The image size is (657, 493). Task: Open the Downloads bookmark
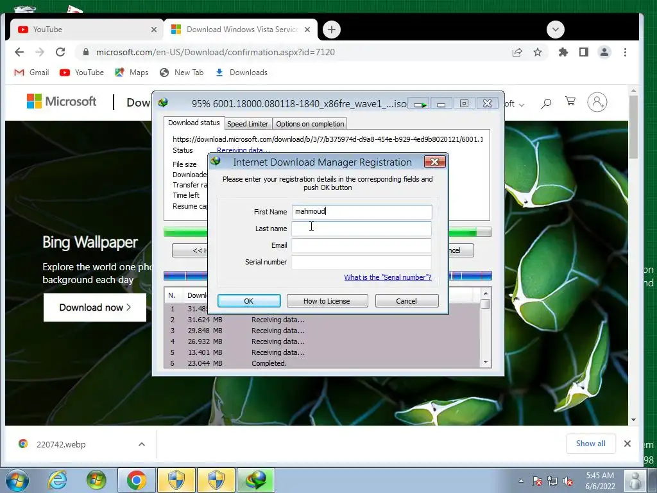241,73
